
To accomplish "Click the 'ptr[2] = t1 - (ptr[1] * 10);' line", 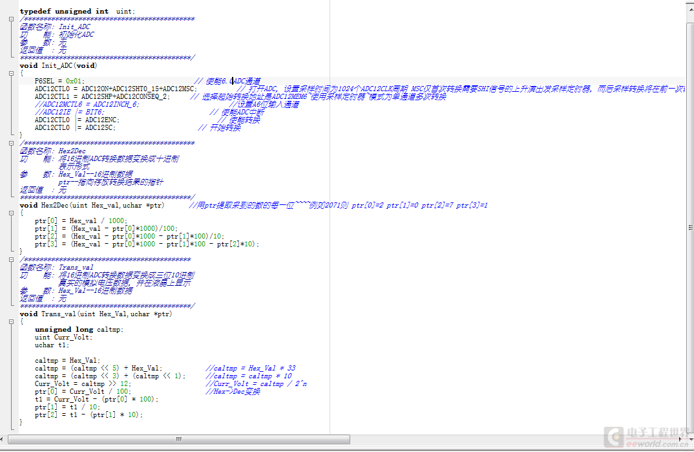I will click(89, 414).
